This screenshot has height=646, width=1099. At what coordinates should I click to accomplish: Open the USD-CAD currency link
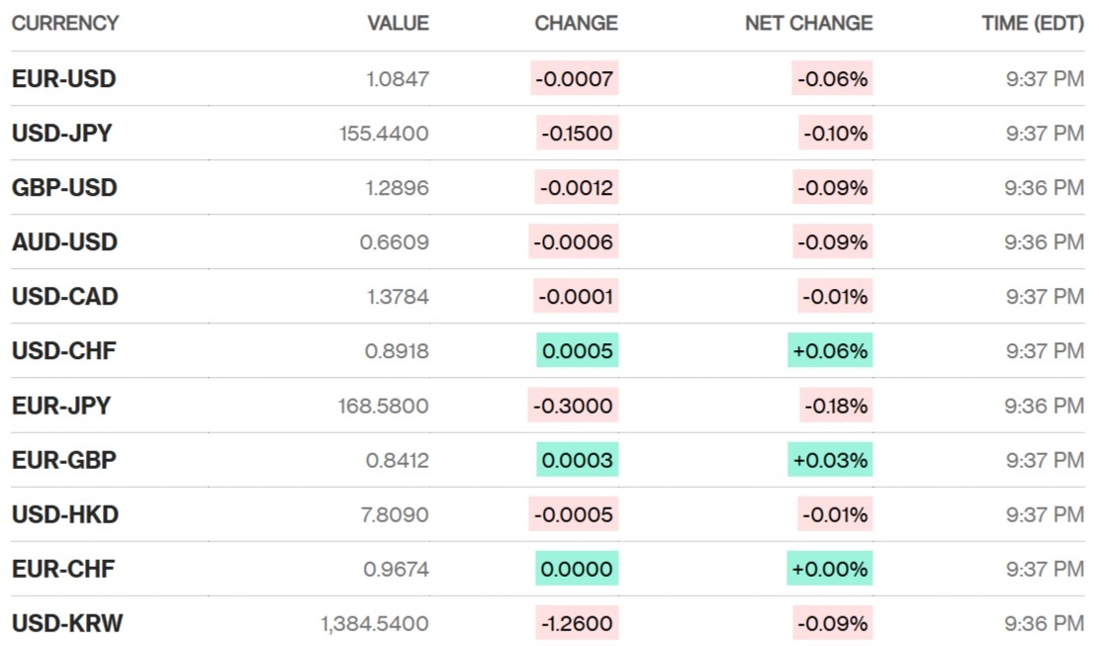(64, 297)
